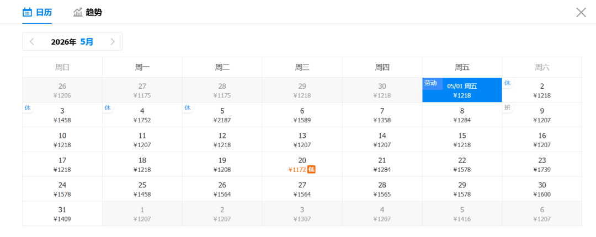Click the 休 badge on May 2
Image resolution: width=596 pixels, height=237 pixels.
[x=508, y=83]
